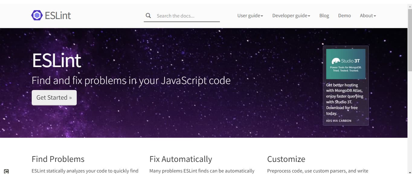
Task: Click the Studio 3T ad image
Action: 346,64
